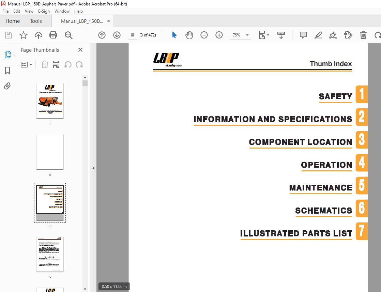381x292 pixels.
Task: Save the file using the floppy disk icon
Action: click(x=9, y=35)
